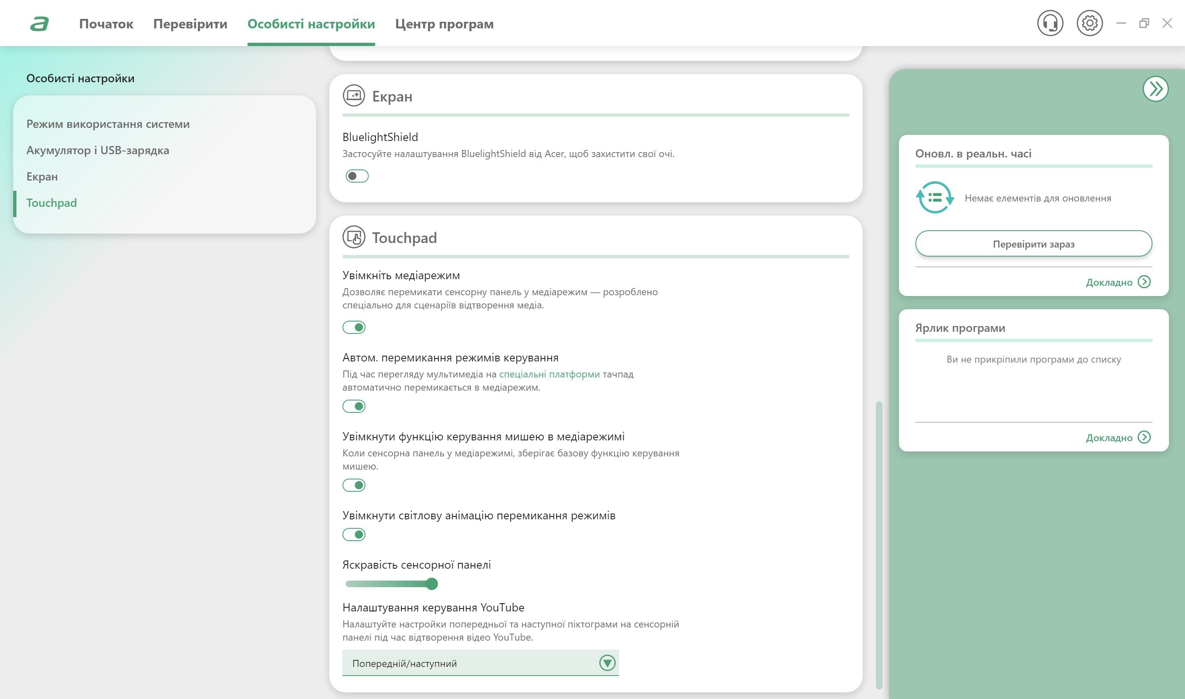
Task: Toggle the BluelightShield switch on
Action: point(356,175)
